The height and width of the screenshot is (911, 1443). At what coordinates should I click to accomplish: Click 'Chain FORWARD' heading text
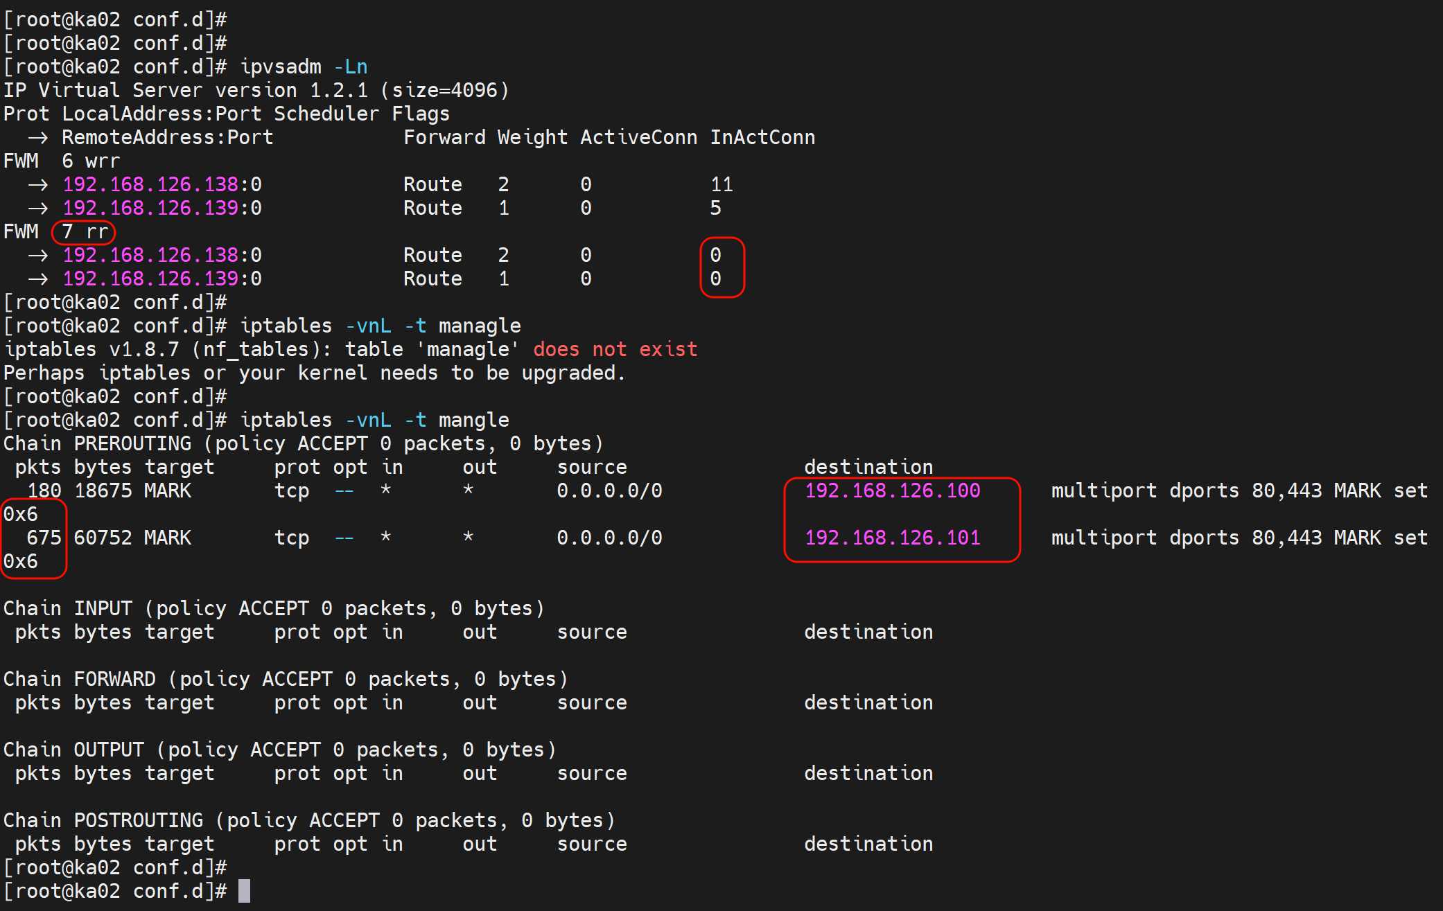pos(80,679)
